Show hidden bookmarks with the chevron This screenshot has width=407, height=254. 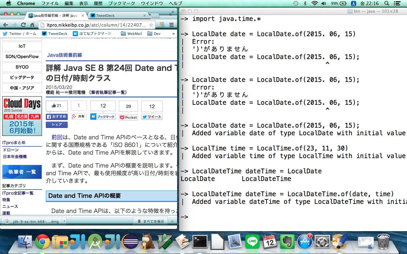[x=173, y=33]
